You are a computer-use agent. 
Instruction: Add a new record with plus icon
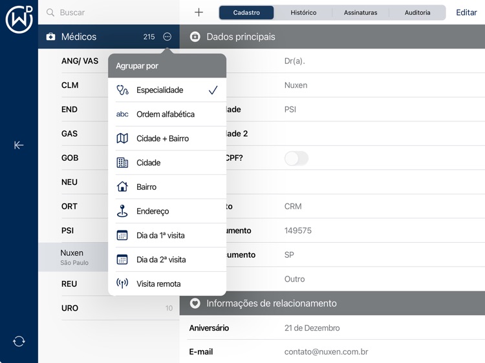pyautogui.click(x=199, y=12)
